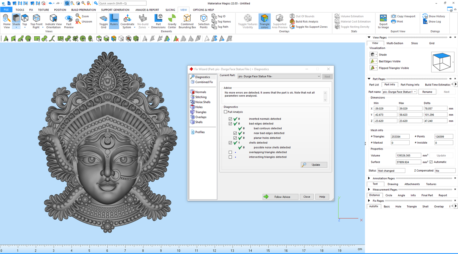458x254 pixels.
Task: Collapse the View Pages panel
Action: click(369, 37)
